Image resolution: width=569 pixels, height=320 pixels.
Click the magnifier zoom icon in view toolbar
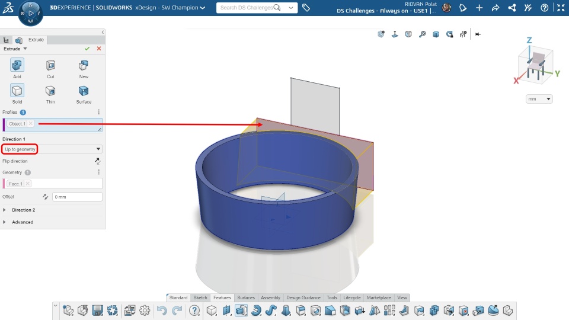[423, 34]
